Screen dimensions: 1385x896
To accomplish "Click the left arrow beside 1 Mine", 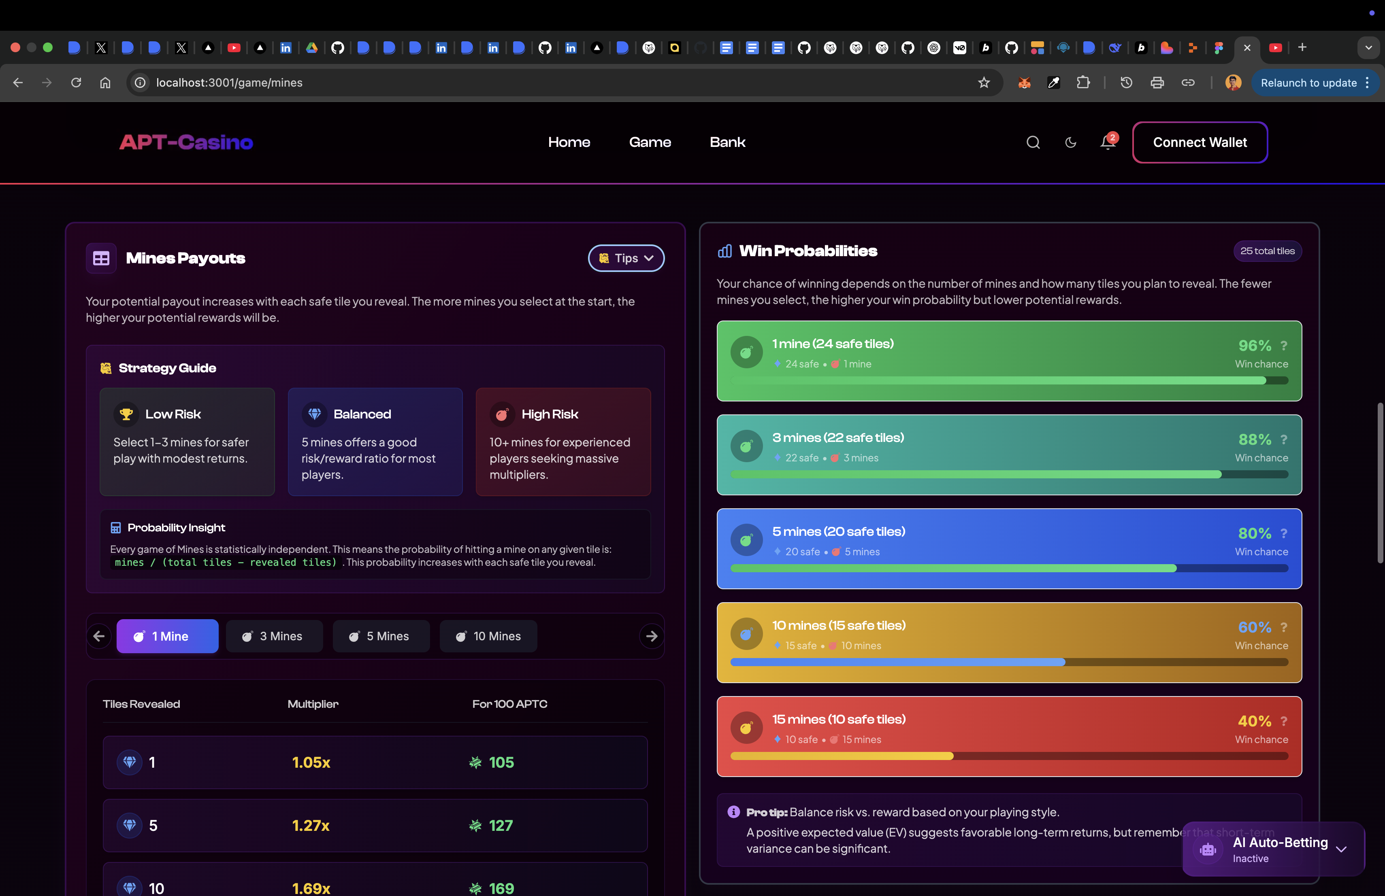I will 100,636.
